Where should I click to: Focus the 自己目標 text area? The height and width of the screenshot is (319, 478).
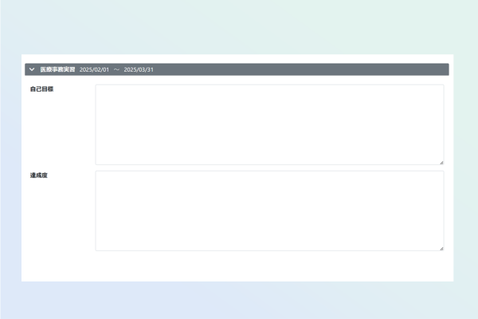[x=269, y=124]
